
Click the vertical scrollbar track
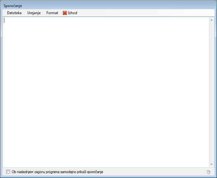point(211,92)
